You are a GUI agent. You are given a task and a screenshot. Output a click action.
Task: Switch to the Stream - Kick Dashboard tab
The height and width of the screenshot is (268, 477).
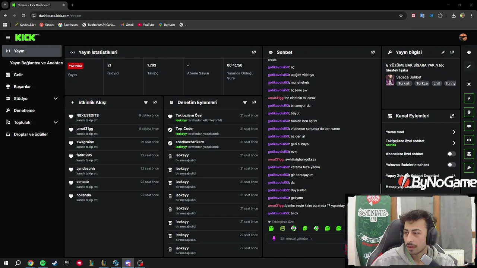(38, 5)
